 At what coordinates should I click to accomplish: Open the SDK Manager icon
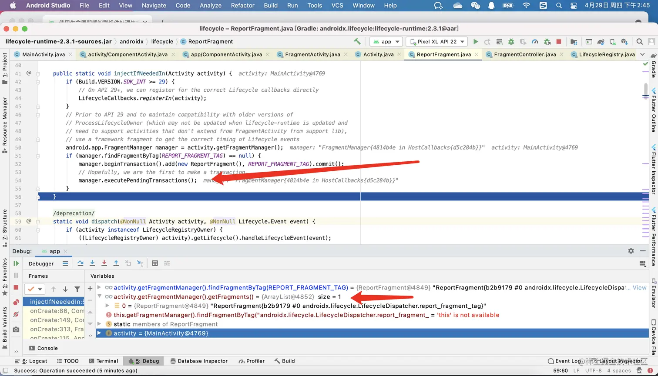point(624,42)
